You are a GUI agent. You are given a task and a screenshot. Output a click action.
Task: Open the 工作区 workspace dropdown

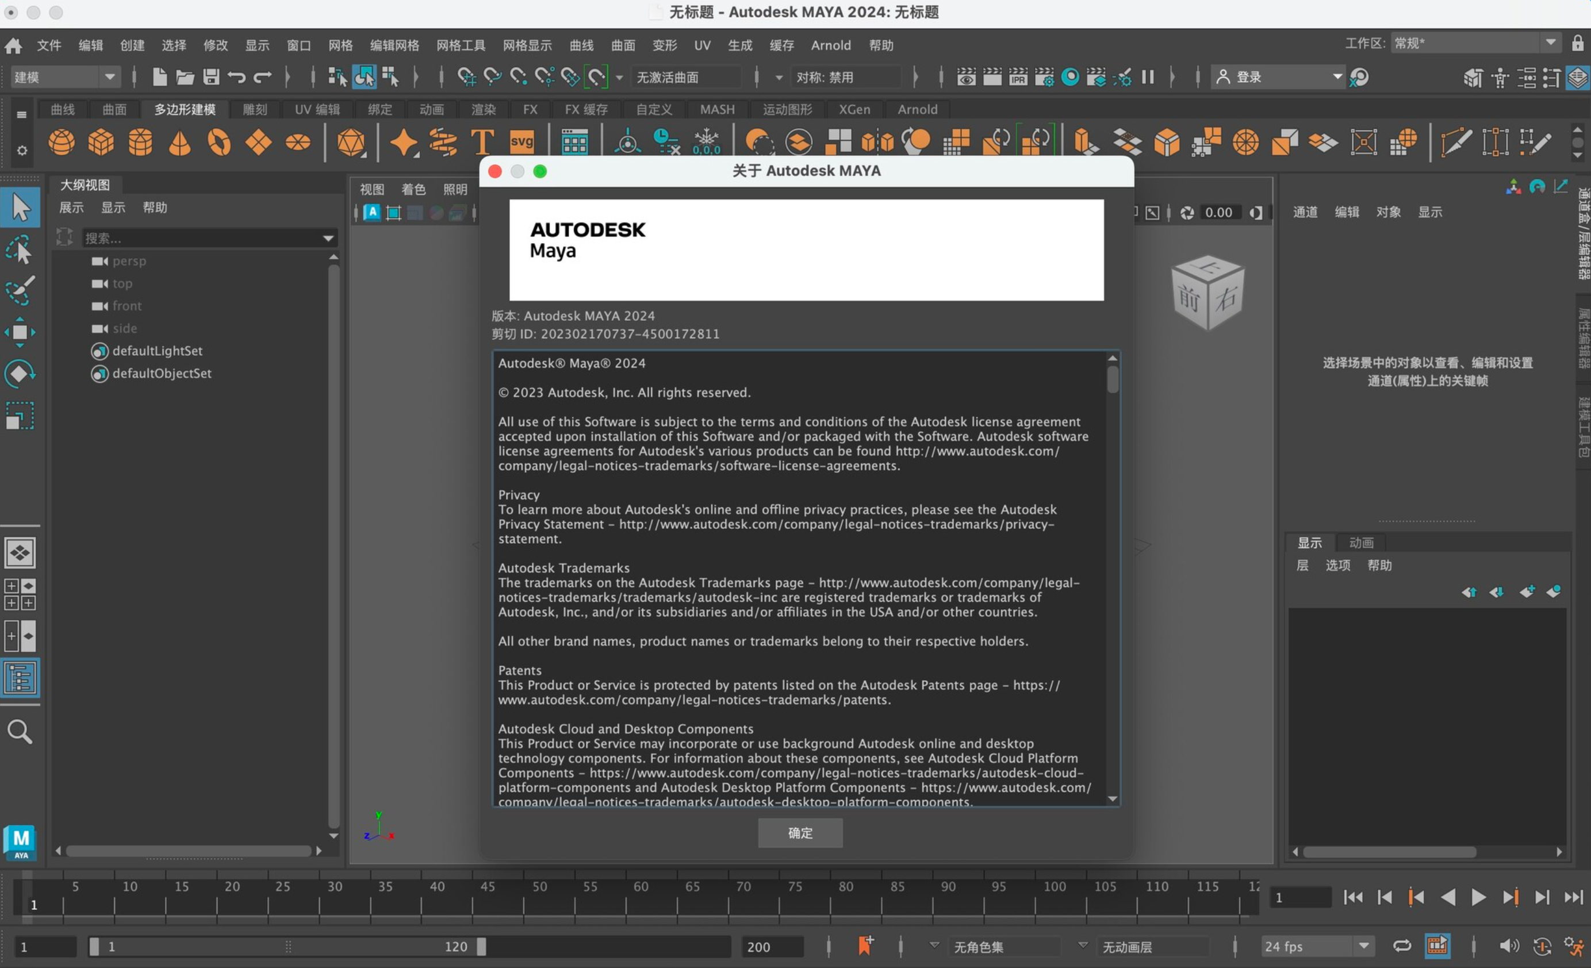tap(1475, 43)
